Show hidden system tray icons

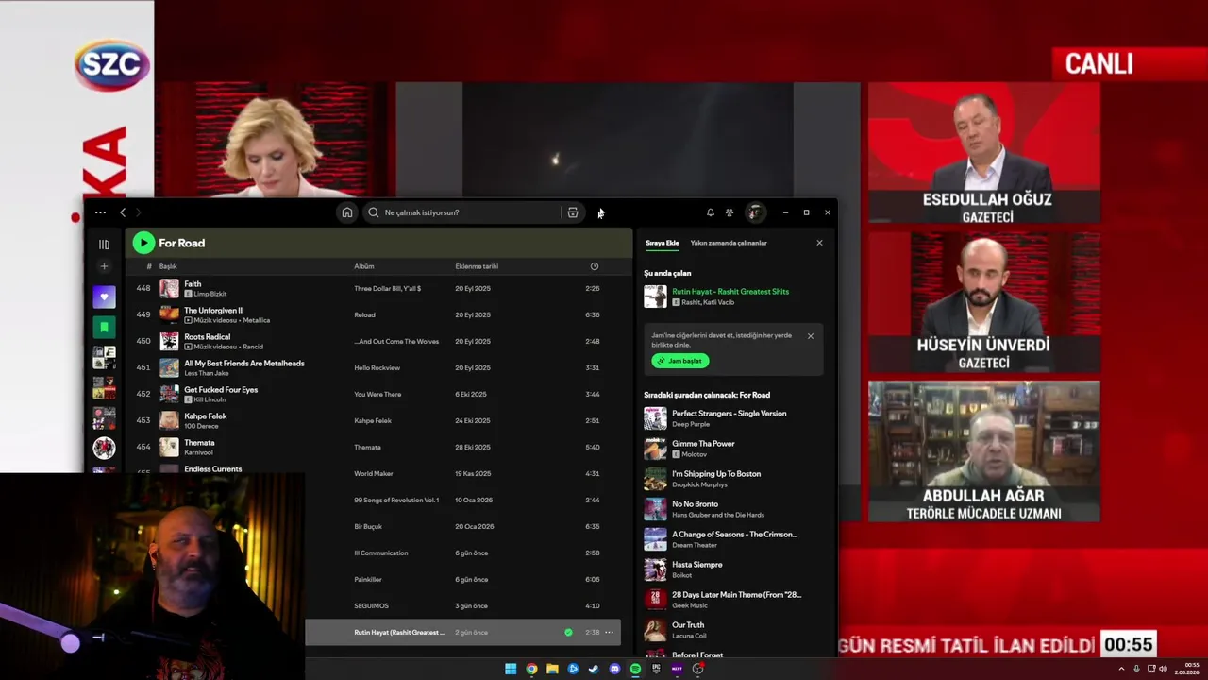(x=1121, y=669)
